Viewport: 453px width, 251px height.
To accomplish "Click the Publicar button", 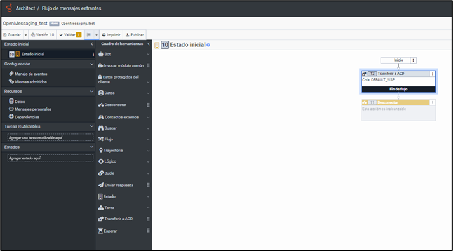I will click(x=135, y=35).
